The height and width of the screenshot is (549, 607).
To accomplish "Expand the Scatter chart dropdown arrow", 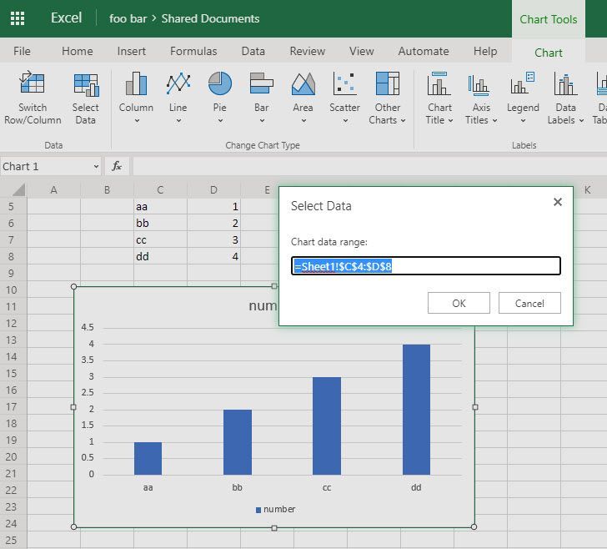I will [x=345, y=121].
